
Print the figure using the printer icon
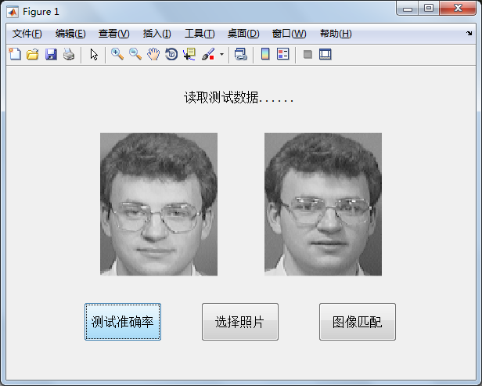pos(69,55)
